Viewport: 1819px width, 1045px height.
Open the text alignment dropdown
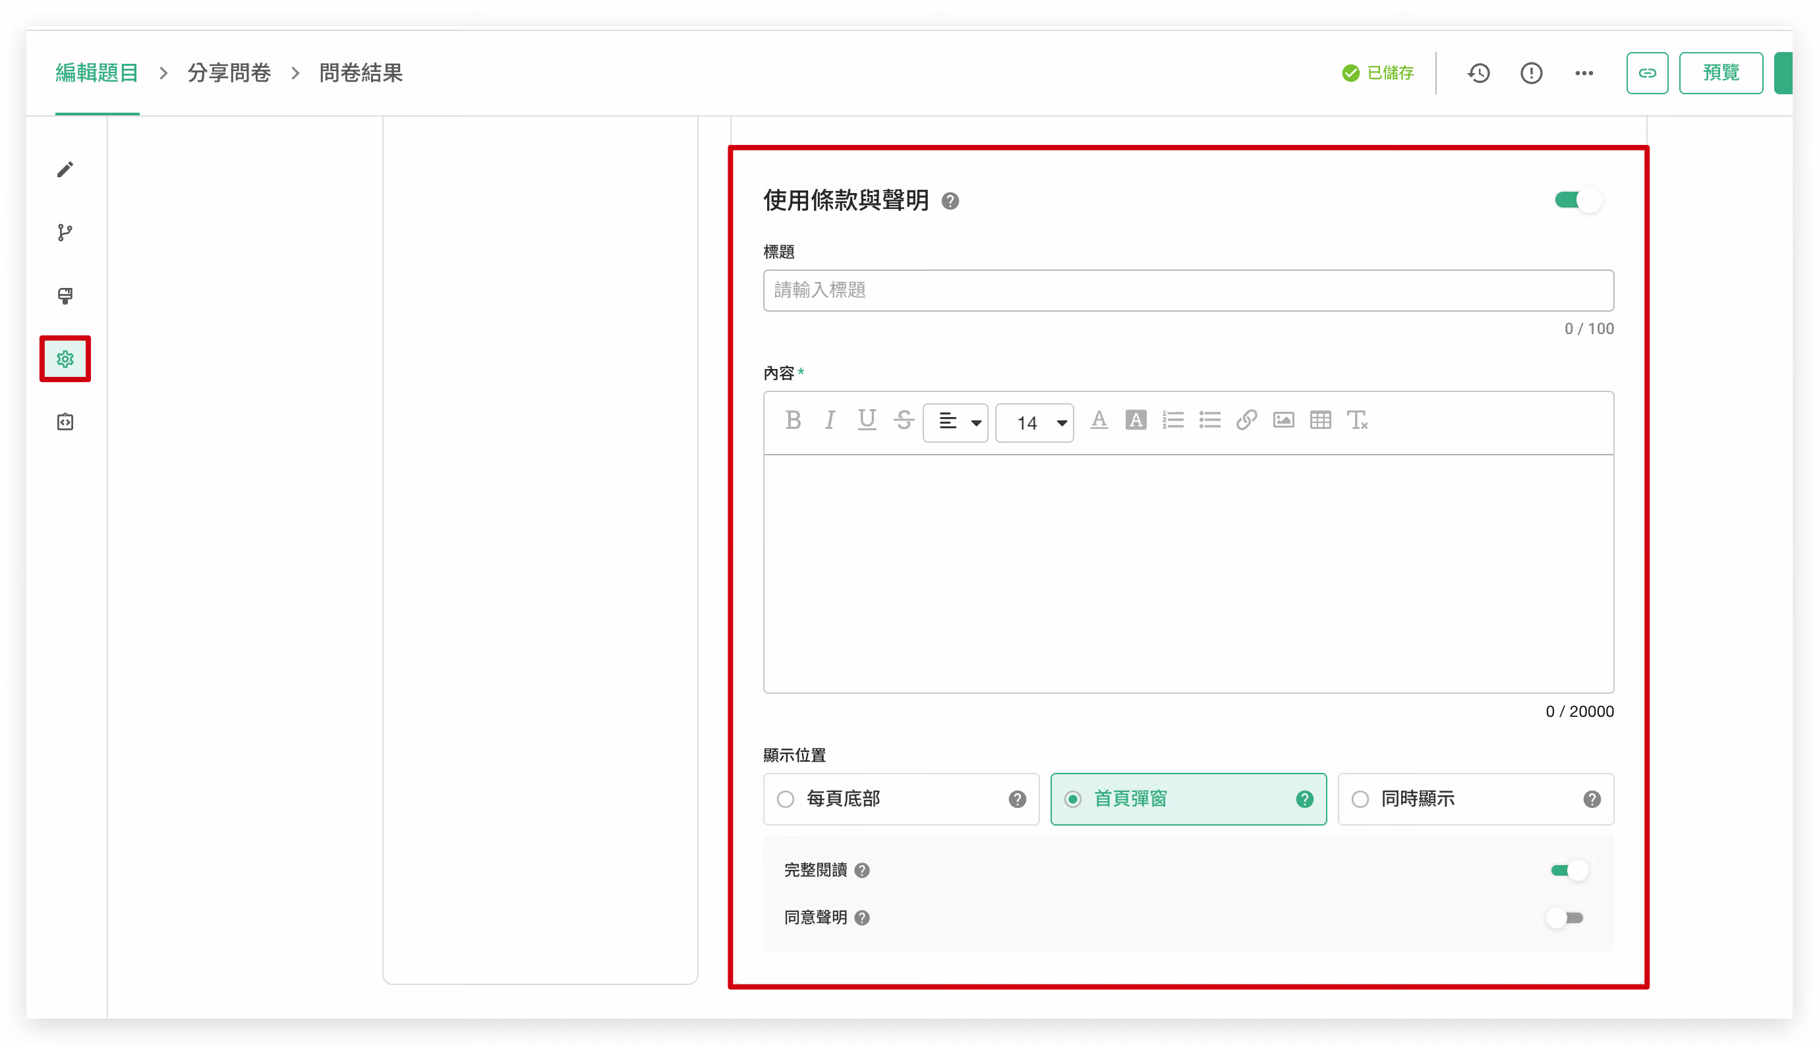(956, 423)
